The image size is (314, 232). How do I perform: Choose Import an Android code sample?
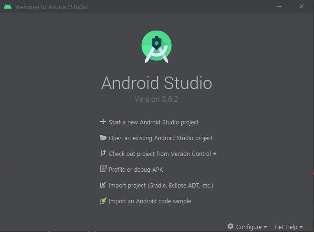click(150, 201)
